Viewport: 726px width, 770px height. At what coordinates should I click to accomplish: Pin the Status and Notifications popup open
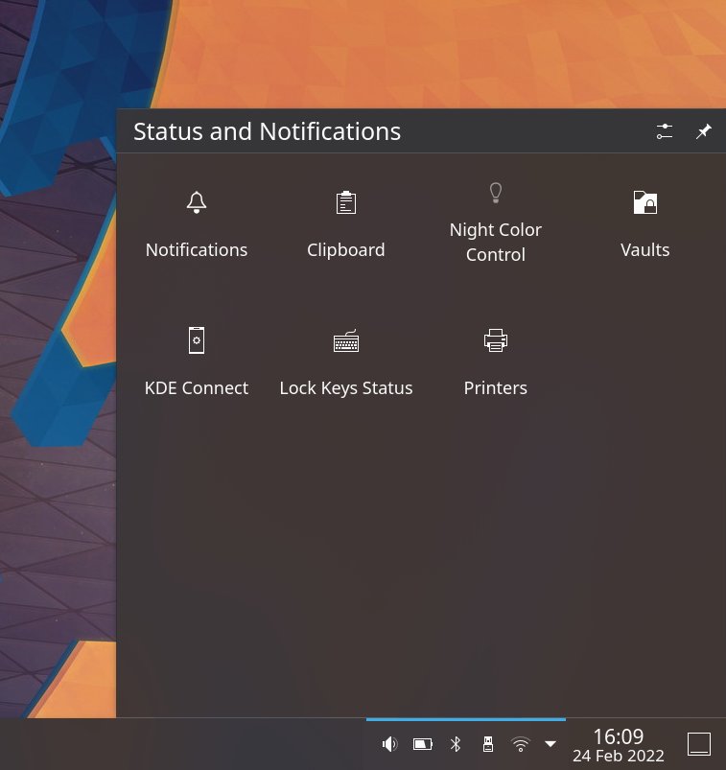click(x=704, y=131)
